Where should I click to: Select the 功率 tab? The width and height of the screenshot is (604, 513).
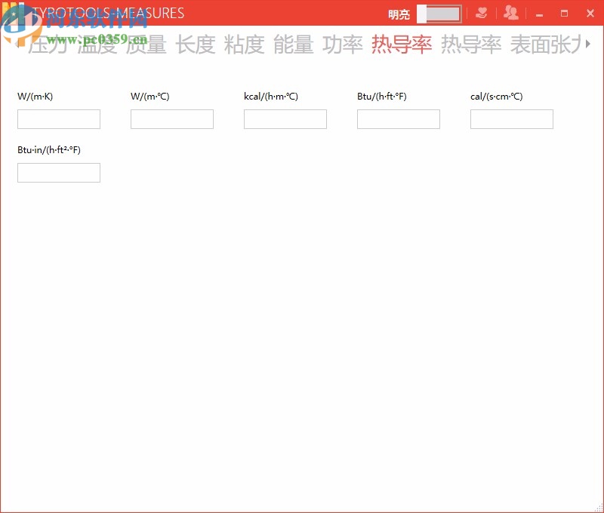pyautogui.click(x=344, y=45)
